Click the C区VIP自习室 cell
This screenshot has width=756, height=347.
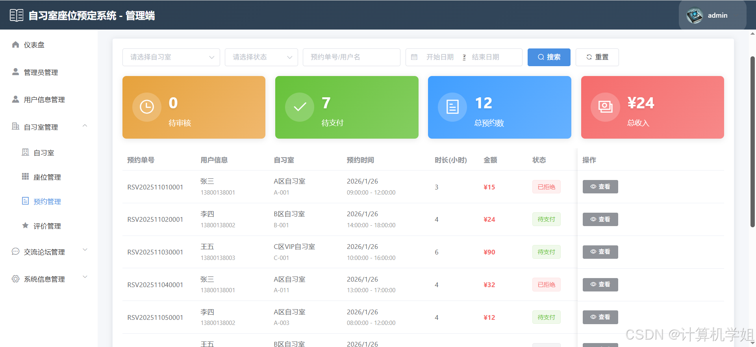[x=294, y=247]
